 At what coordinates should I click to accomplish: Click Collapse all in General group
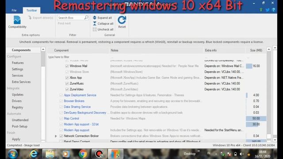103,23
